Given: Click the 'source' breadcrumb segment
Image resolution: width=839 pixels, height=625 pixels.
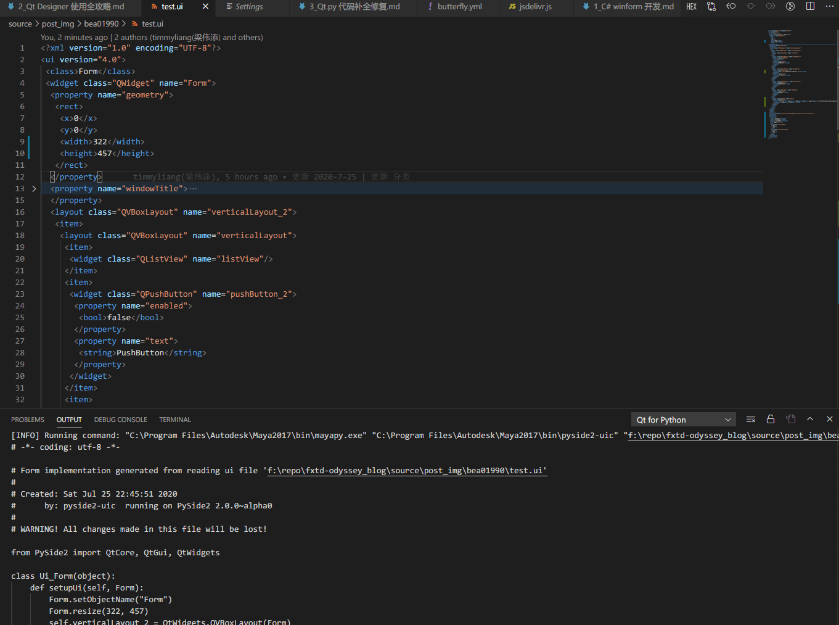Looking at the screenshot, I should [20, 23].
